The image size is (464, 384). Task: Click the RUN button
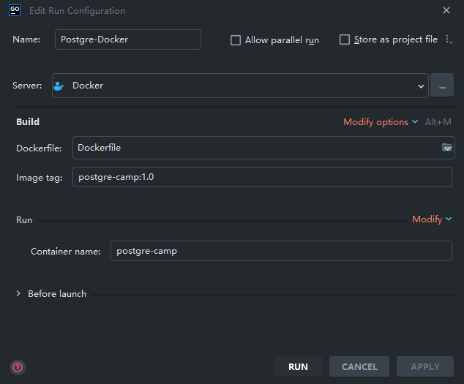298,367
